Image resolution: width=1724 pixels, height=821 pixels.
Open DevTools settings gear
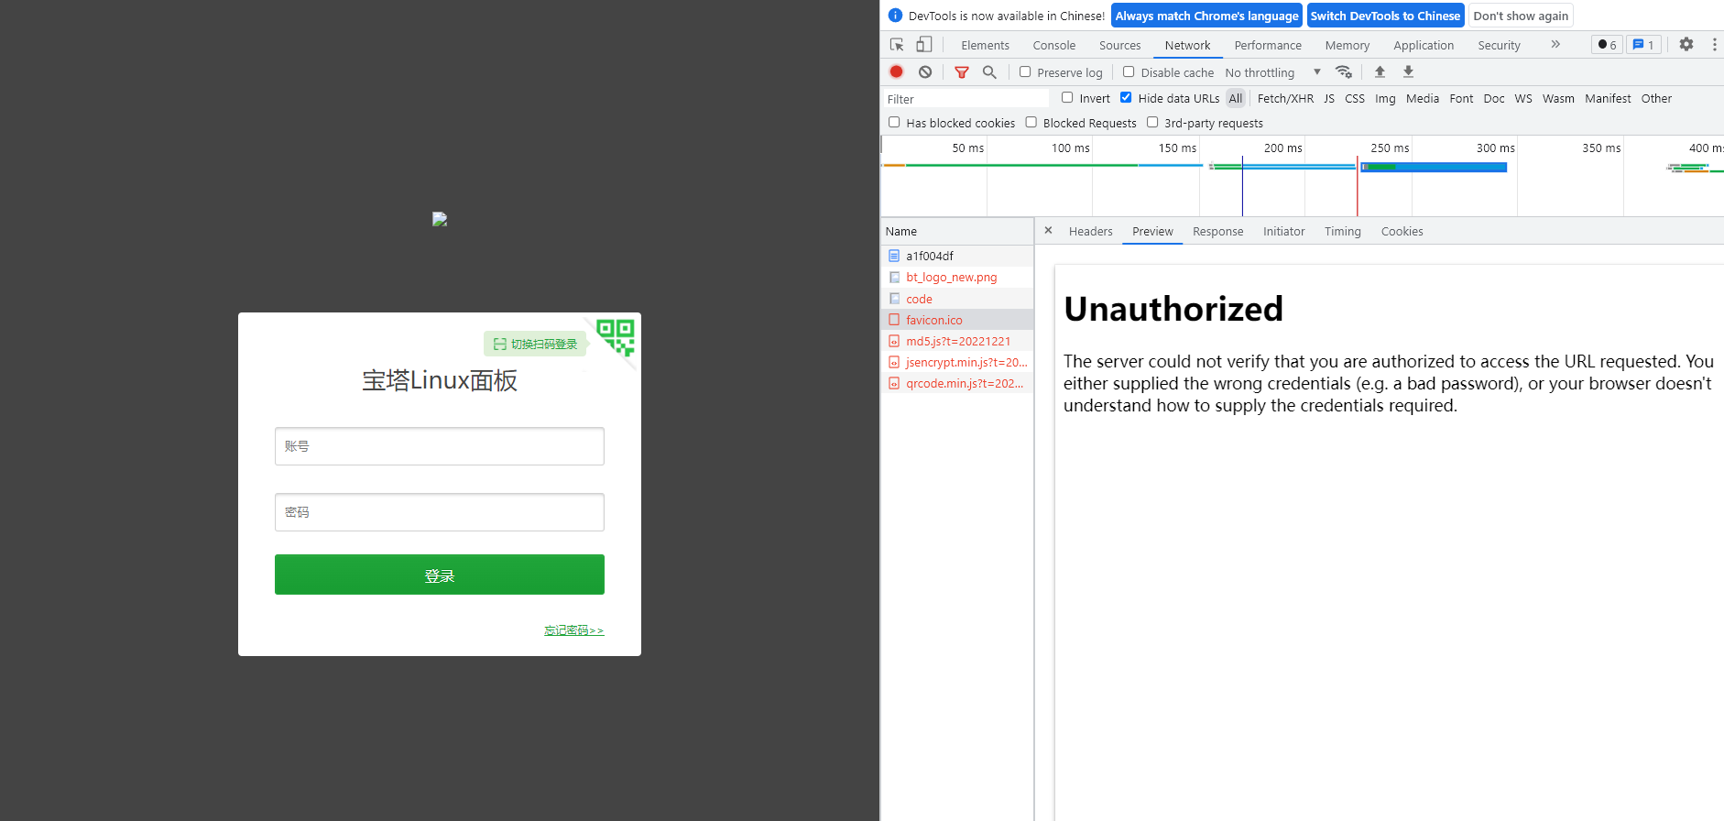point(1686,44)
